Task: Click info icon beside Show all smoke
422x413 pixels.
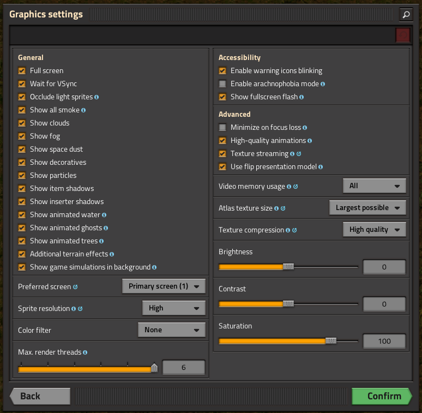Action: [x=83, y=110]
